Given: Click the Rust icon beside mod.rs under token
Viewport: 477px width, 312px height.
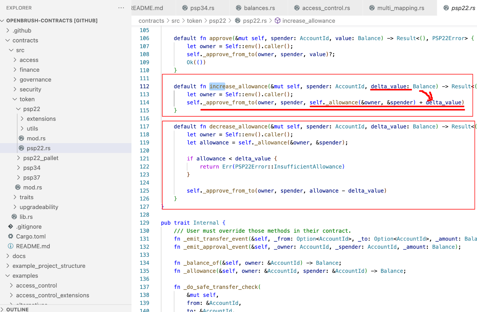Looking at the screenshot, I should click(18, 188).
